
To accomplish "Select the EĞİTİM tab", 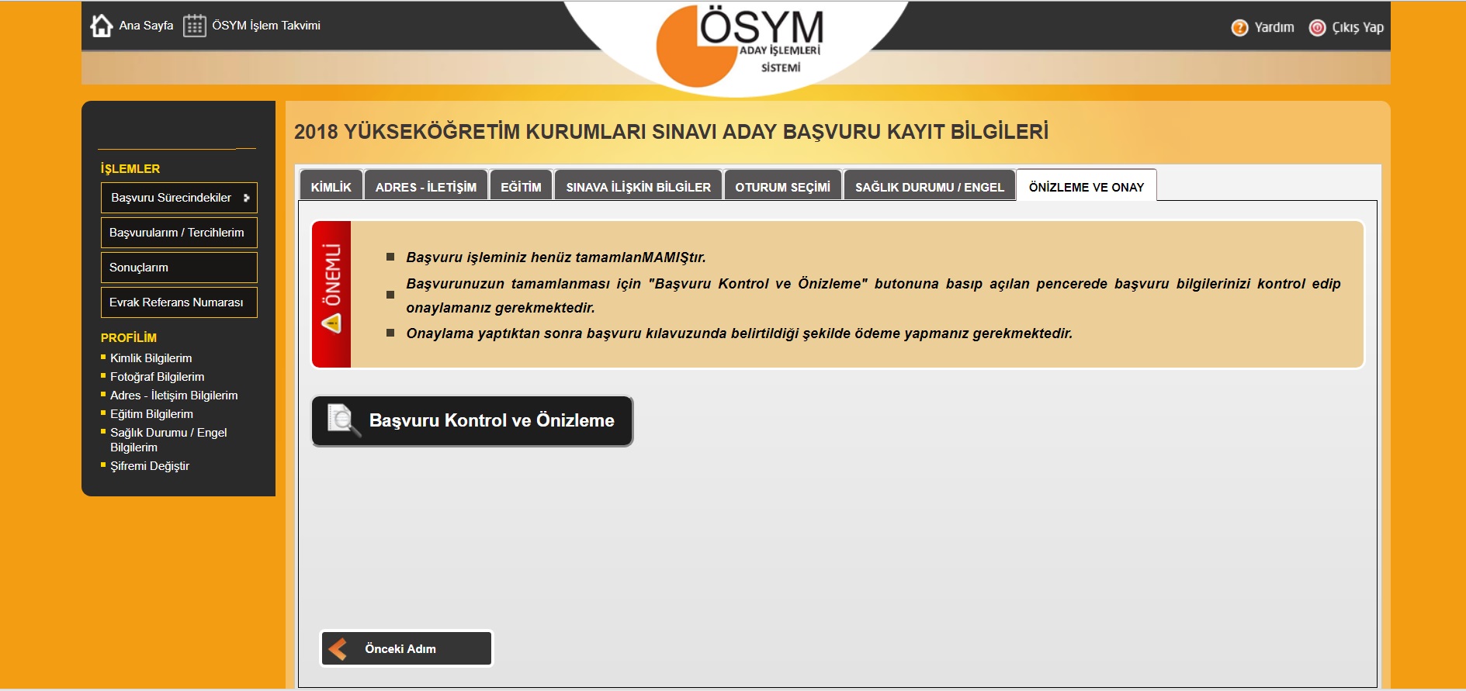I will [521, 185].
